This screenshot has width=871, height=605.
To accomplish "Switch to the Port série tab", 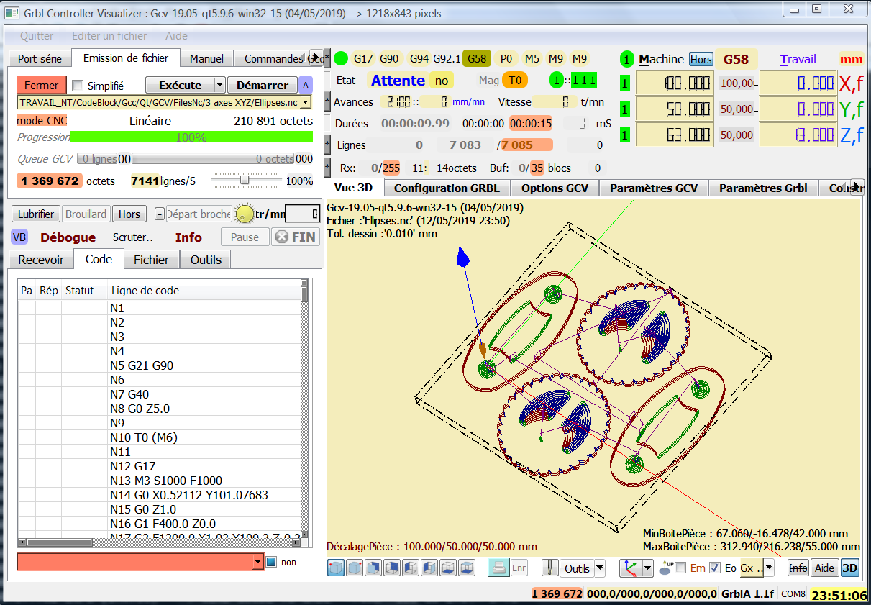I will pos(40,59).
